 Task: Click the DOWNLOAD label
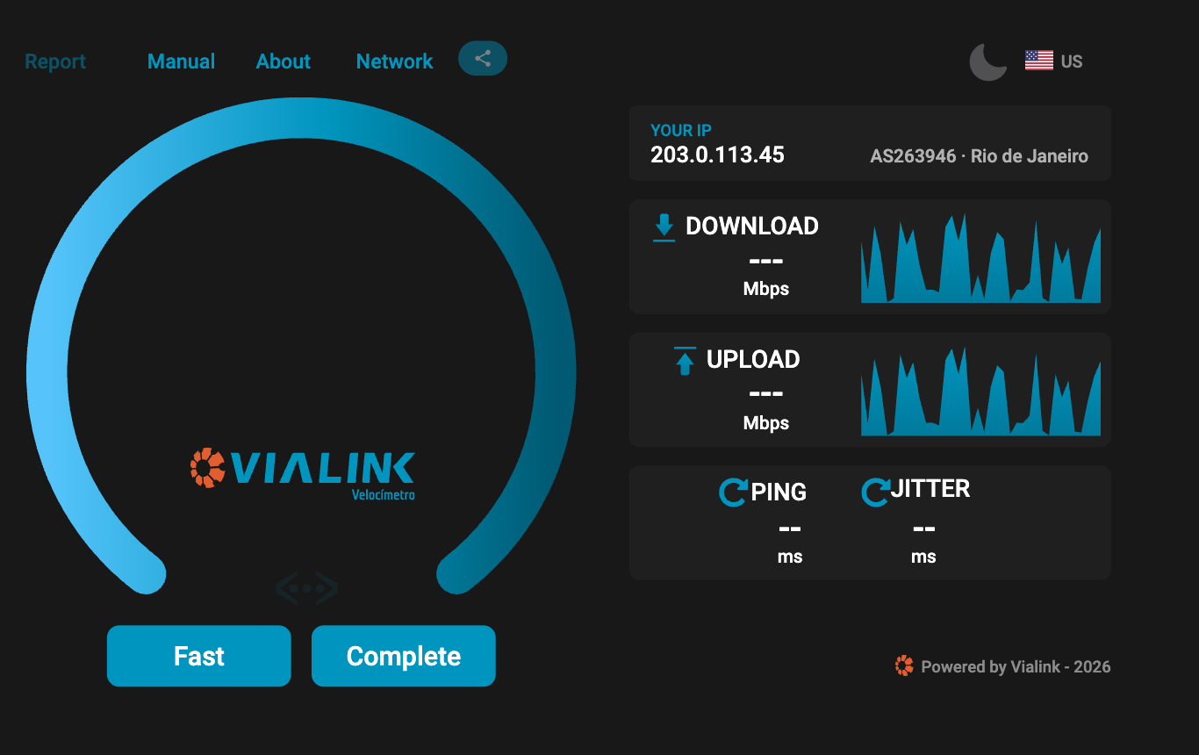click(752, 226)
